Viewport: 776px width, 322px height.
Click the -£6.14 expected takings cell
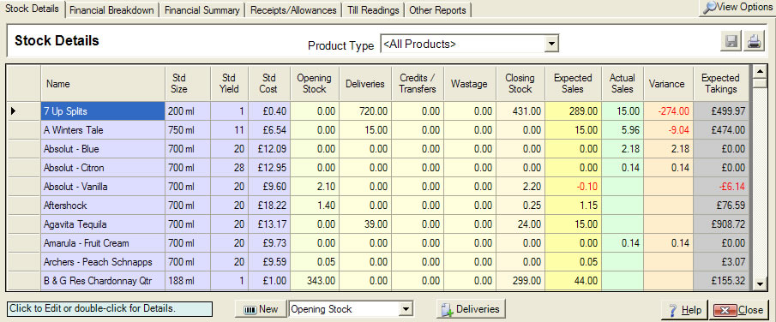click(721, 187)
